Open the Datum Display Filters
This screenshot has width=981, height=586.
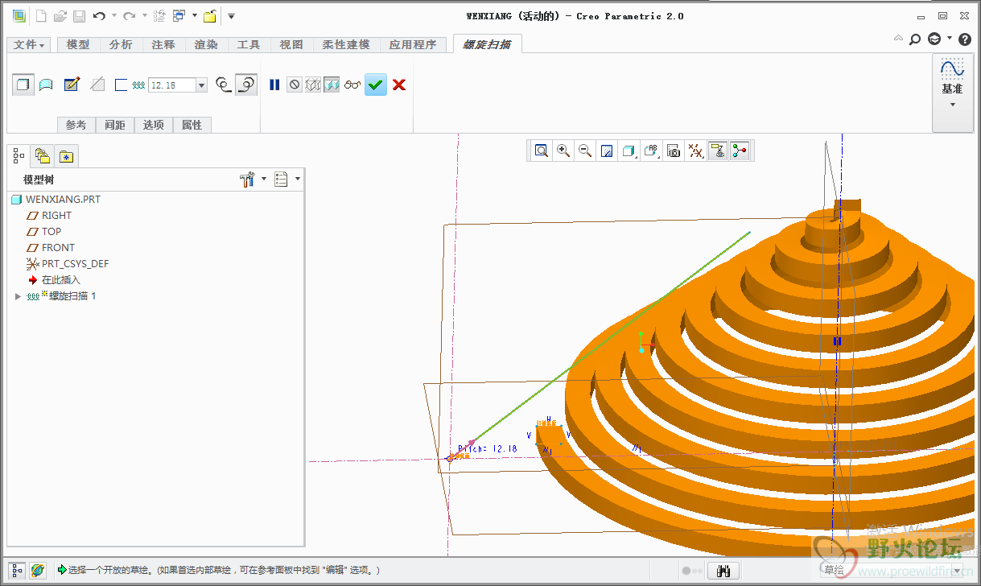pos(695,151)
